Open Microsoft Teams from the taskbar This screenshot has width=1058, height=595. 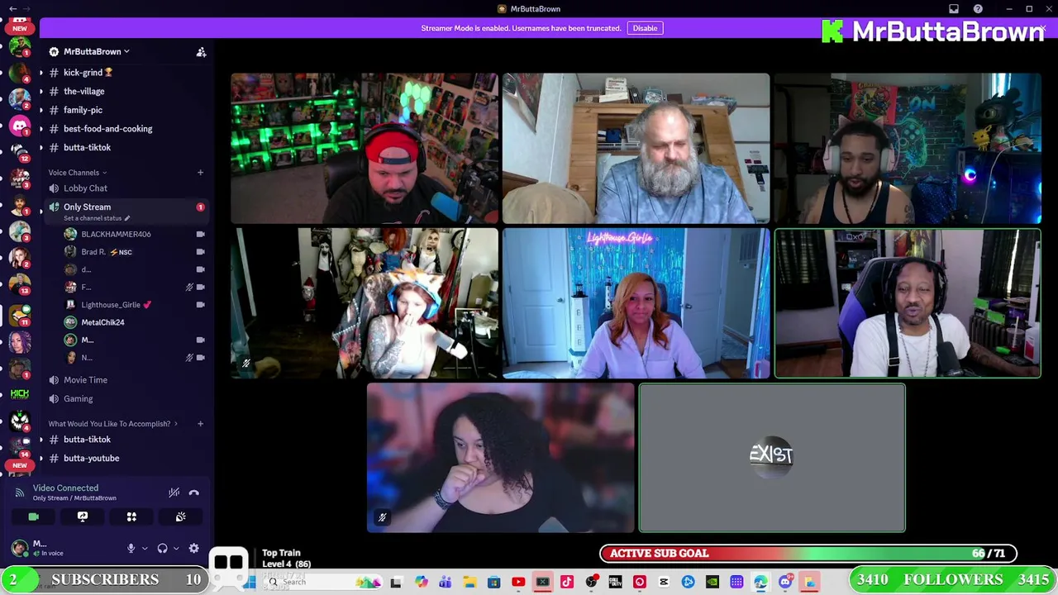coord(446,583)
